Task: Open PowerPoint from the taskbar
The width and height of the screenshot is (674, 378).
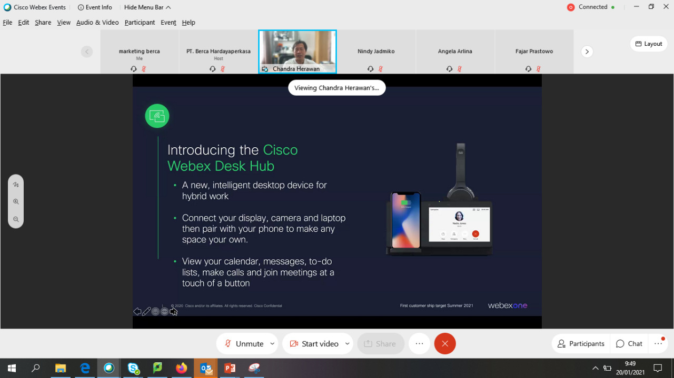Action: point(230,368)
